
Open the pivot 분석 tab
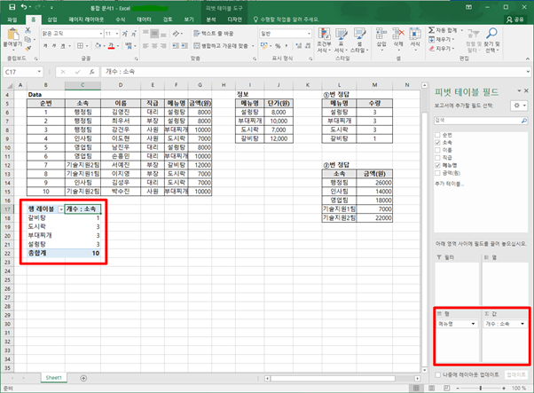click(x=211, y=20)
